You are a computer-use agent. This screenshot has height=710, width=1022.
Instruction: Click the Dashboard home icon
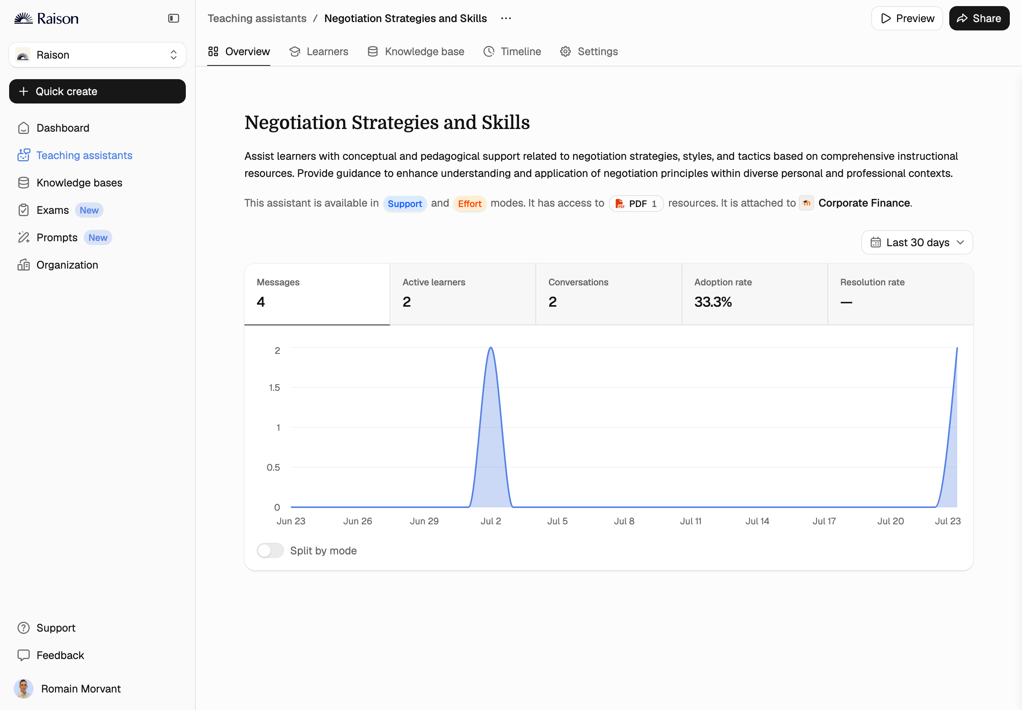pyautogui.click(x=24, y=128)
